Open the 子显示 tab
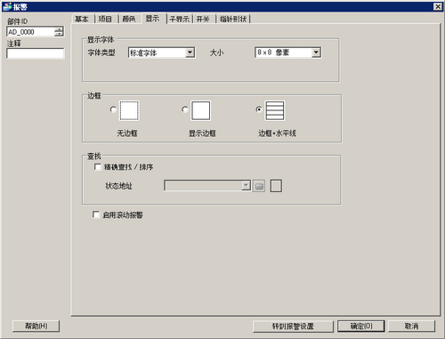This screenshot has width=445, height=339. coord(180,19)
